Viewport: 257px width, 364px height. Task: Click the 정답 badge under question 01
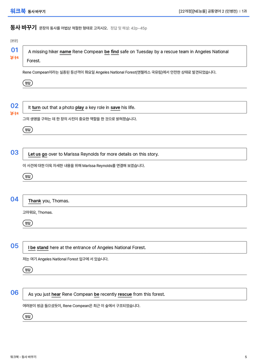click(x=27, y=83)
